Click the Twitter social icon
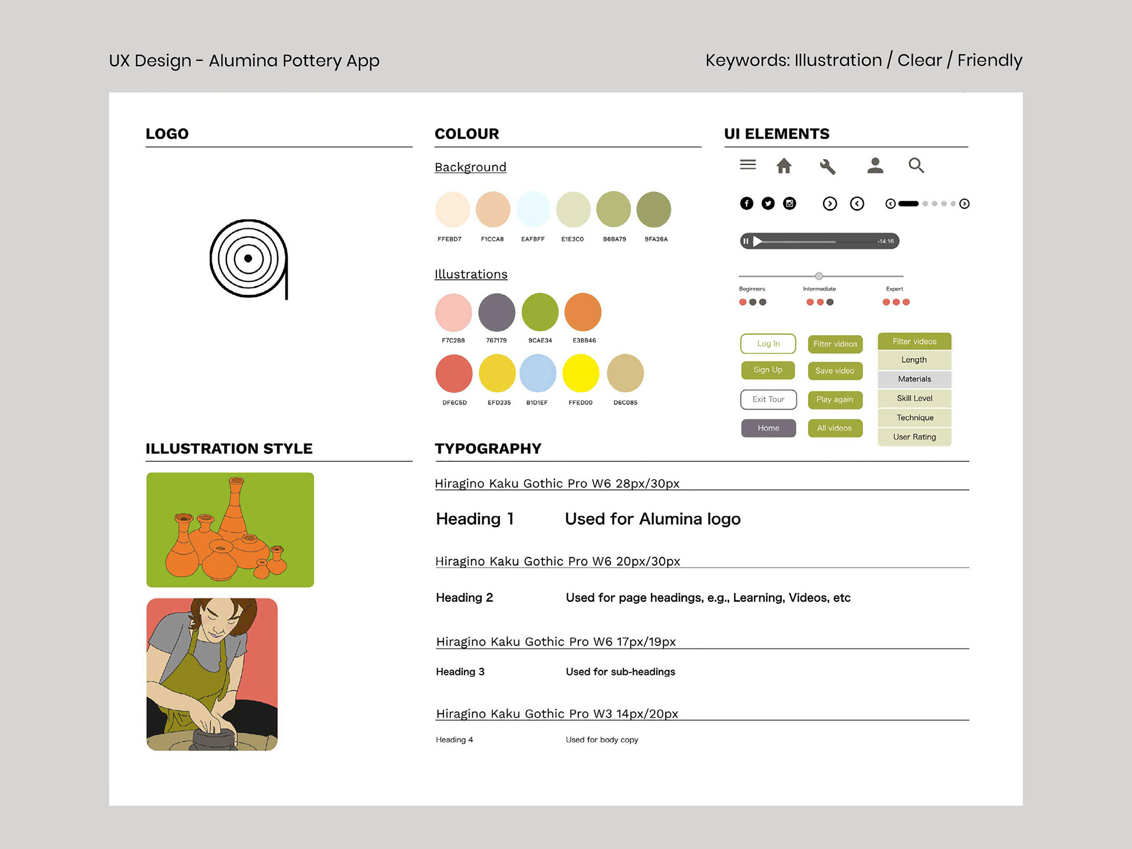 click(768, 204)
